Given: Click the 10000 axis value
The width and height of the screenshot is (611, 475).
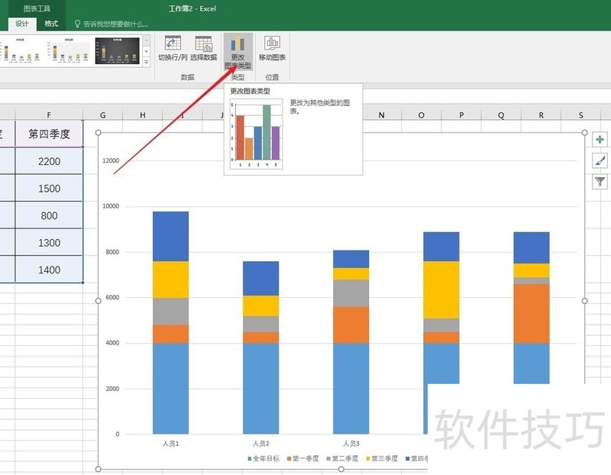Looking at the screenshot, I should click(111, 206).
